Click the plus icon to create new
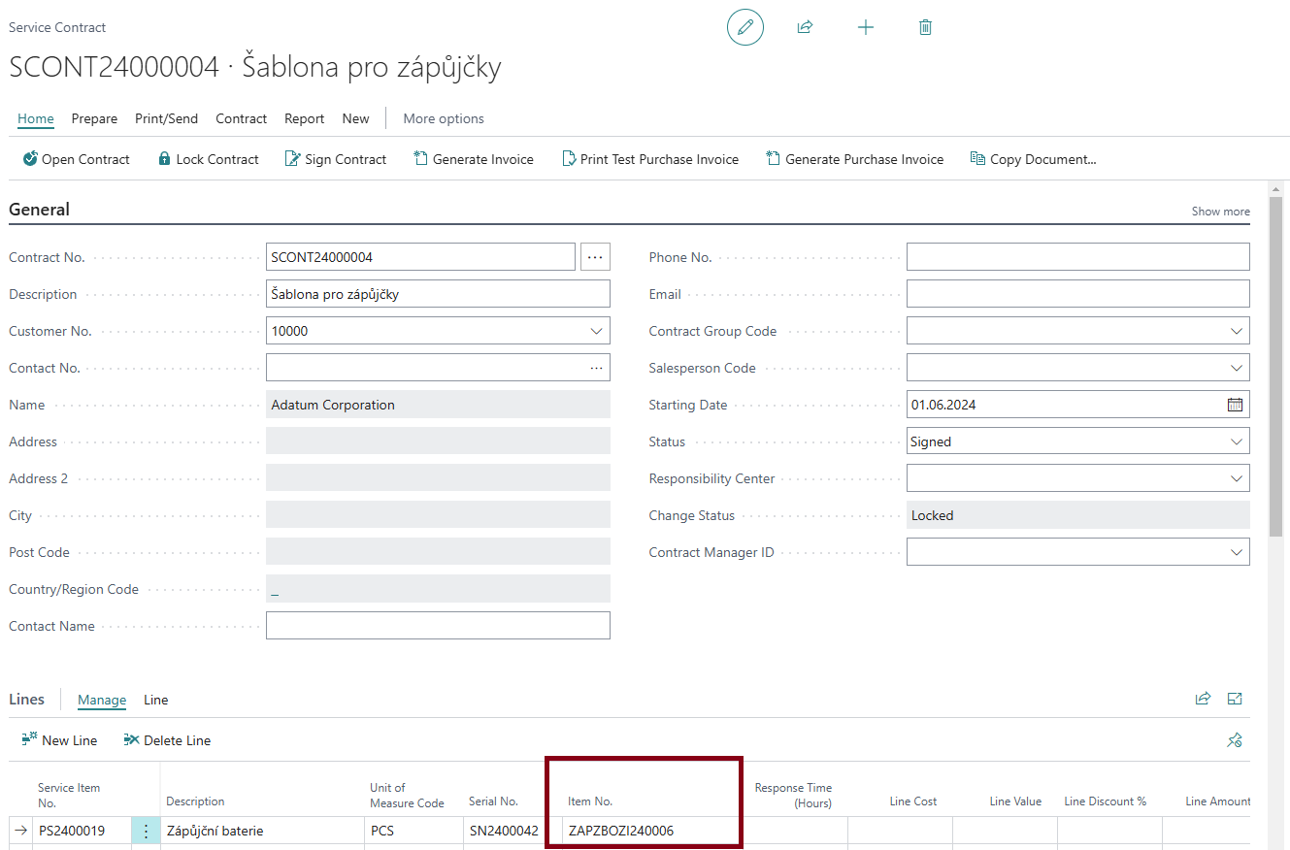This screenshot has height=850, width=1290. [x=866, y=27]
